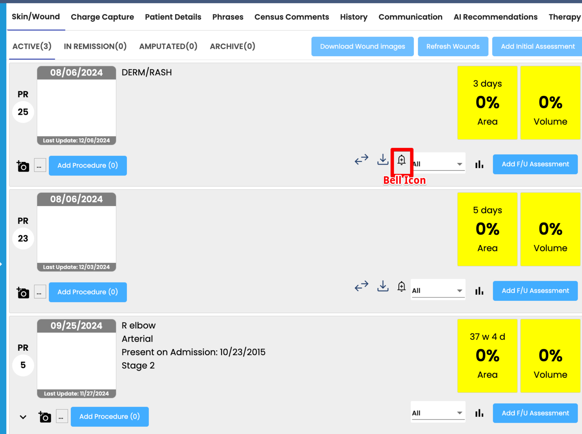Open the AI Recommendations tab
Image resolution: width=582 pixels, height=434 pixels.
click(x=495, y=17)
